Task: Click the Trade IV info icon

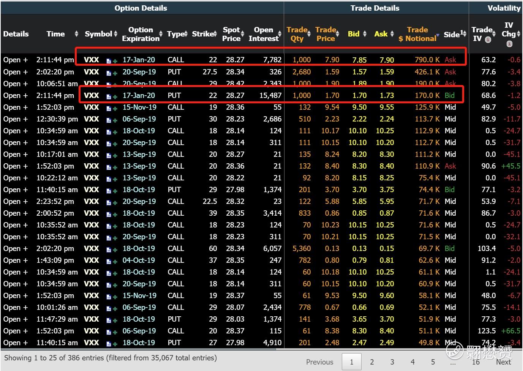Action: pos(488,39)
